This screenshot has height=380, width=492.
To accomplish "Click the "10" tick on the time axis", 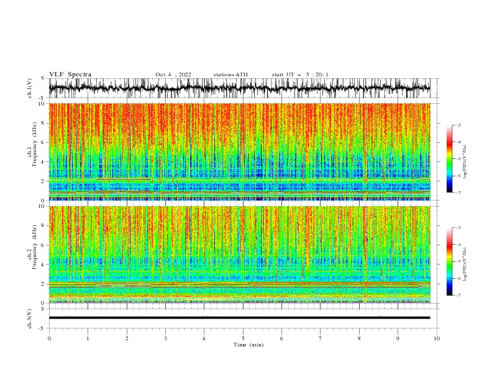I will tap(437, 338).
